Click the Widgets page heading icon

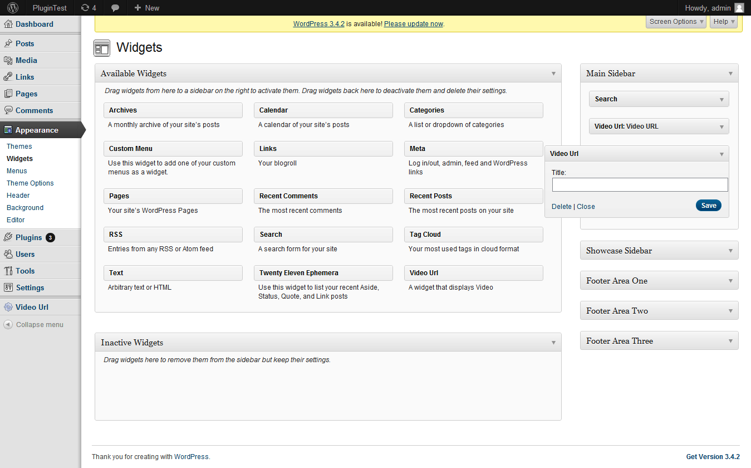(x=102, y=48)
